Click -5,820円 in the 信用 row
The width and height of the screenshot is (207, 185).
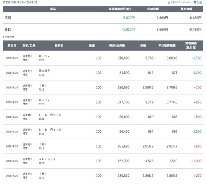[128, 18]
